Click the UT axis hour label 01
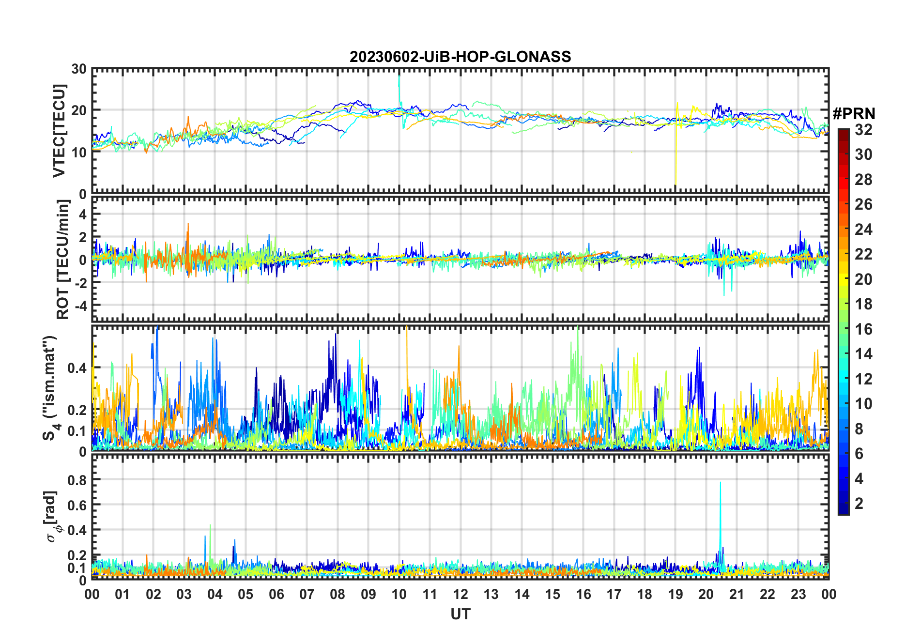 123,594
